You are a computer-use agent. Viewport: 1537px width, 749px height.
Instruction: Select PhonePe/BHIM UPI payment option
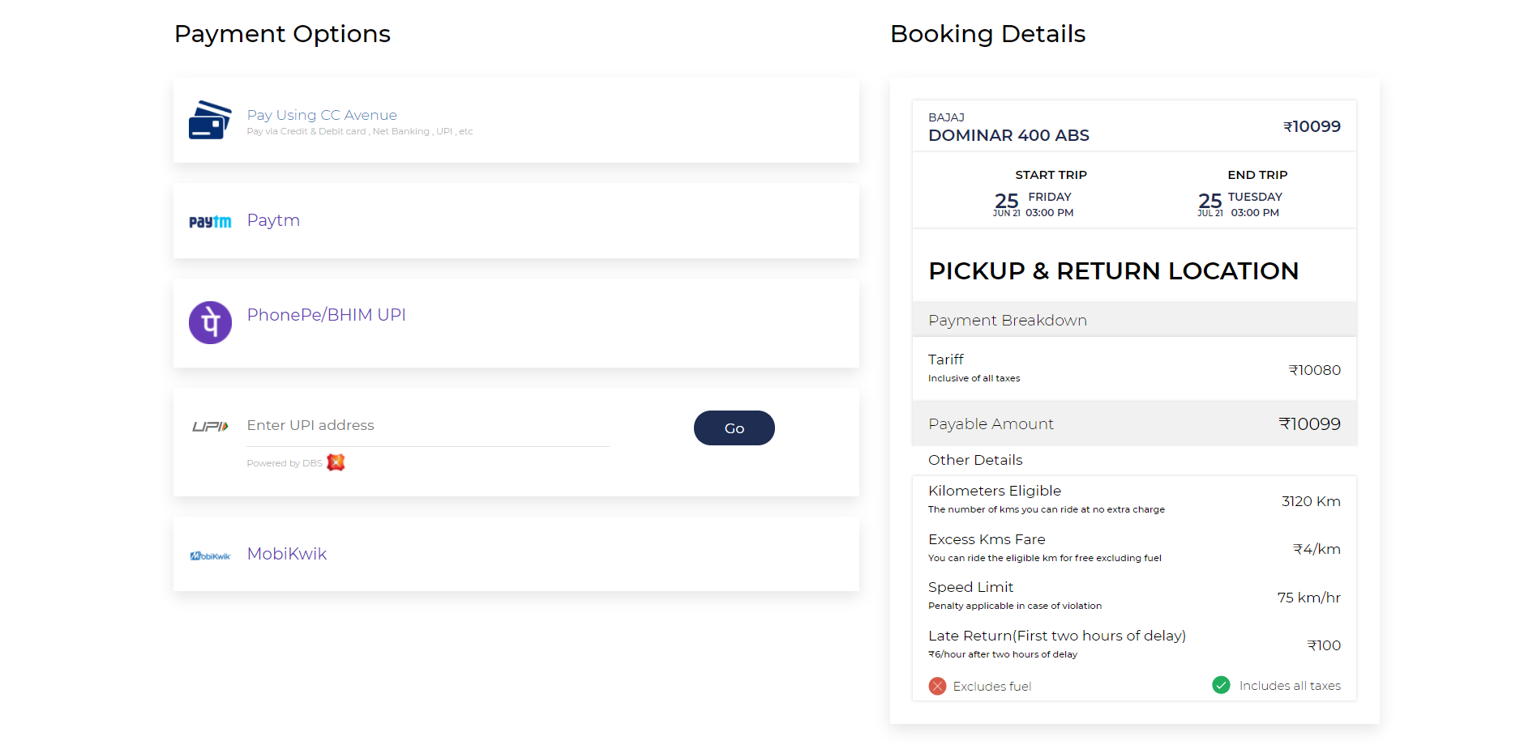pos(326,315)
